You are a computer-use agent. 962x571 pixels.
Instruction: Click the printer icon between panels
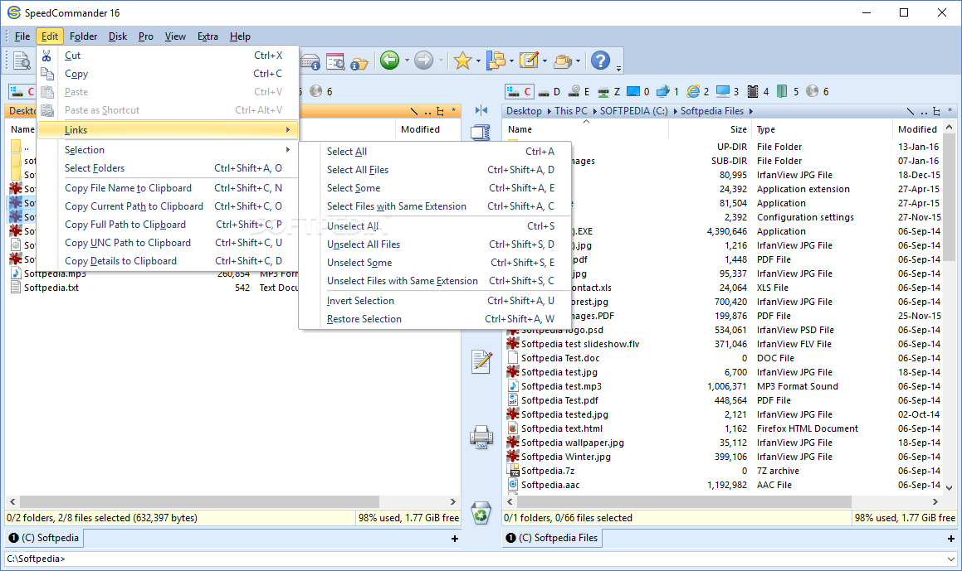pos(481,437)
